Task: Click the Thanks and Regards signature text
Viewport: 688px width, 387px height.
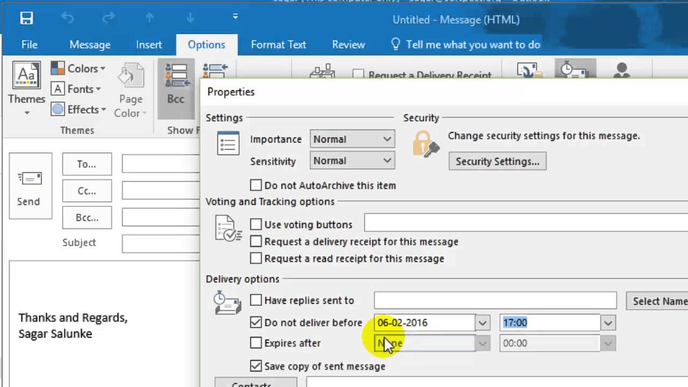Action: [x=73, y=318]
